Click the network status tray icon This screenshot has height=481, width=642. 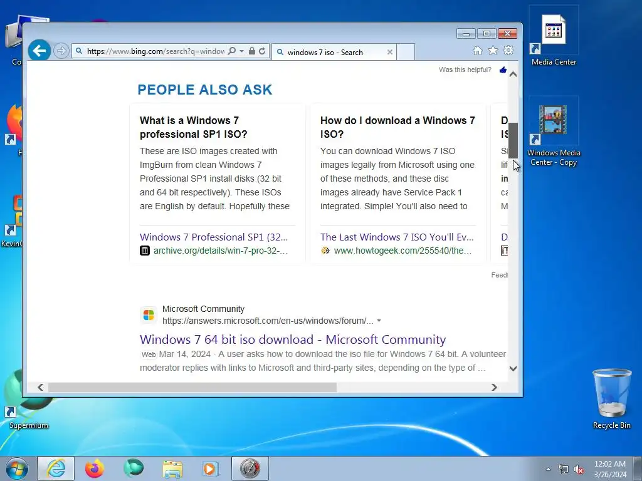click(564, 469)
